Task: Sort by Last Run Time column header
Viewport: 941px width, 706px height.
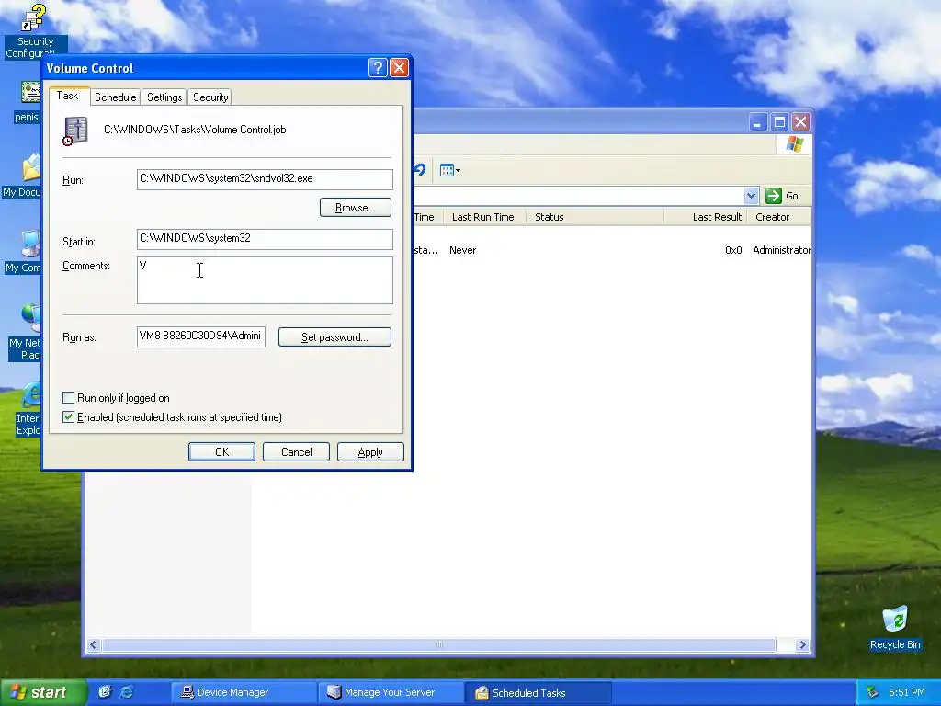Action: [x=483, y=217]
